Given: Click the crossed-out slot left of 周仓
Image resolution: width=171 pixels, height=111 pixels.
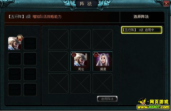Looking at the screenshot, I should [x=58, y=61].
